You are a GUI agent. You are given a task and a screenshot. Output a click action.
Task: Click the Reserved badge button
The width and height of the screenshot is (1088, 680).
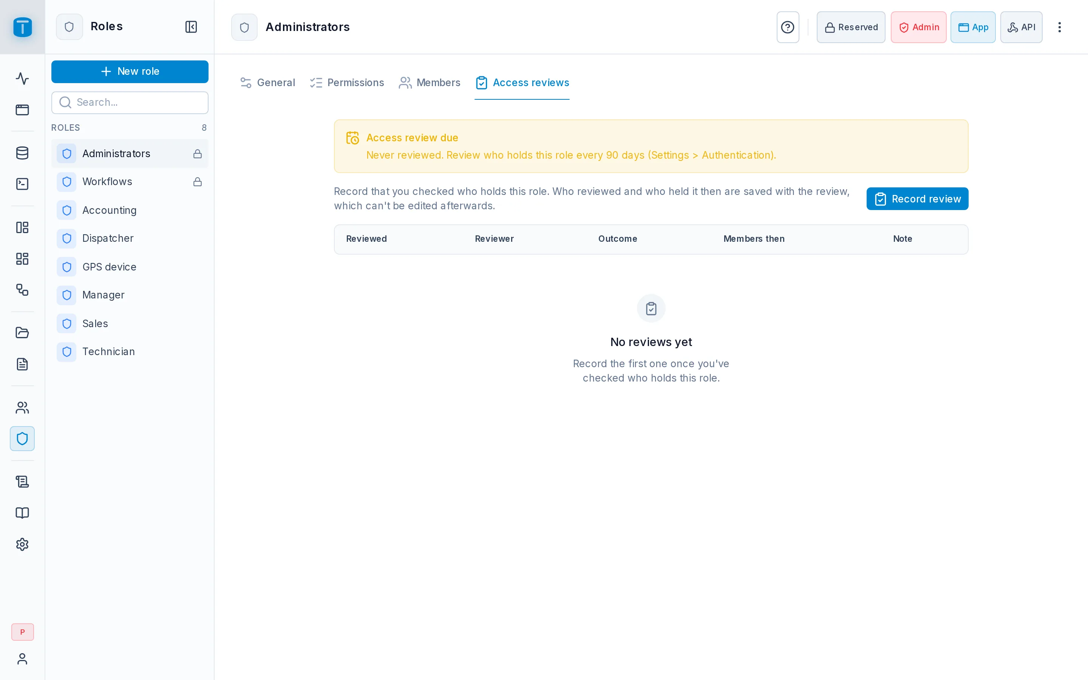851,27
